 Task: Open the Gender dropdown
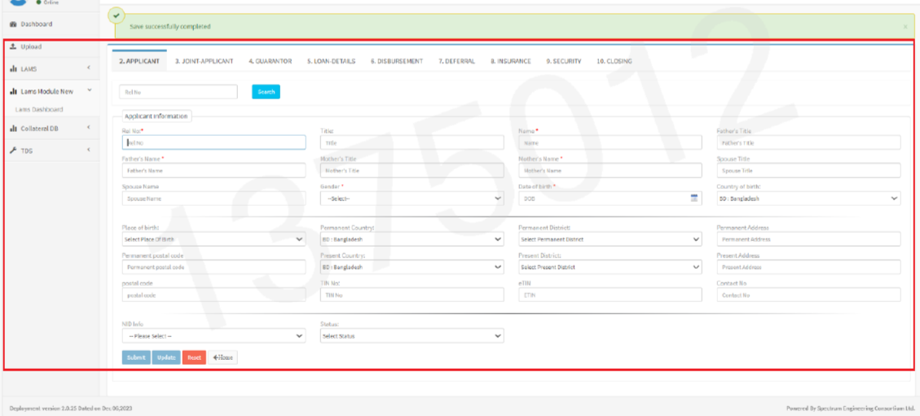pyautogui.click(x=412, y=198)
